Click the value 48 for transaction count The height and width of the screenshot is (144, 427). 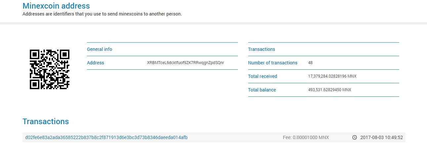[x=310, y=63]
